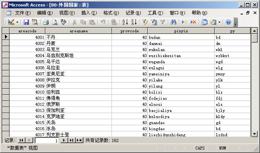Open Print Preview icon
Image resolution: width=260 pixels, height=153 pixels.
tap(55, 22)
